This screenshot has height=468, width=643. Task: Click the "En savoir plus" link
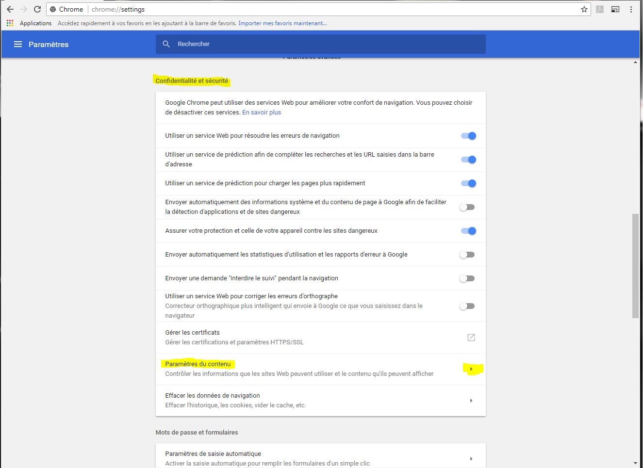click(261, 113)
